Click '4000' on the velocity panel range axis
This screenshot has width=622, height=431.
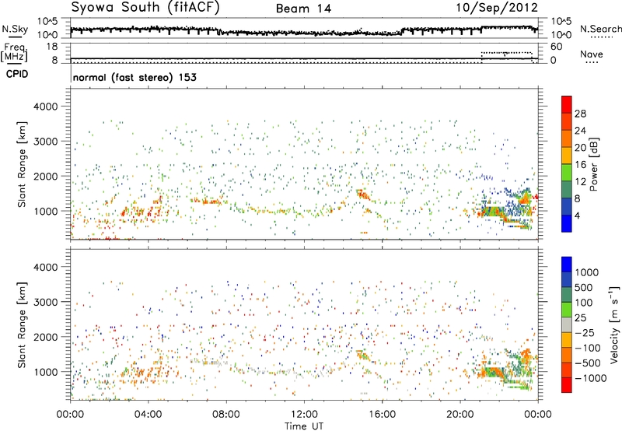[46, 267]
